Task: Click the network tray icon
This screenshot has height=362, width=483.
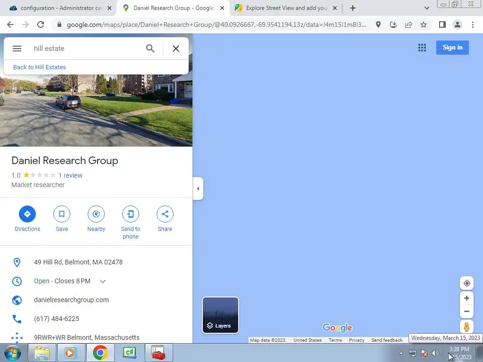Action: 412,353
